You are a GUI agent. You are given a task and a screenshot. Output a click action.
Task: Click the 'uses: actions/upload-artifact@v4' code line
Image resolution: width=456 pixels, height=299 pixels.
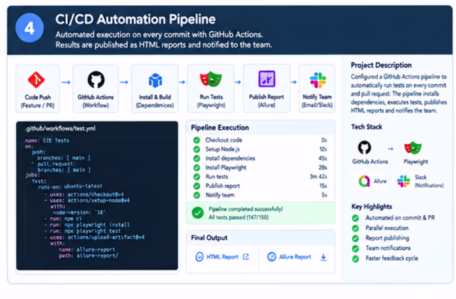94,237
